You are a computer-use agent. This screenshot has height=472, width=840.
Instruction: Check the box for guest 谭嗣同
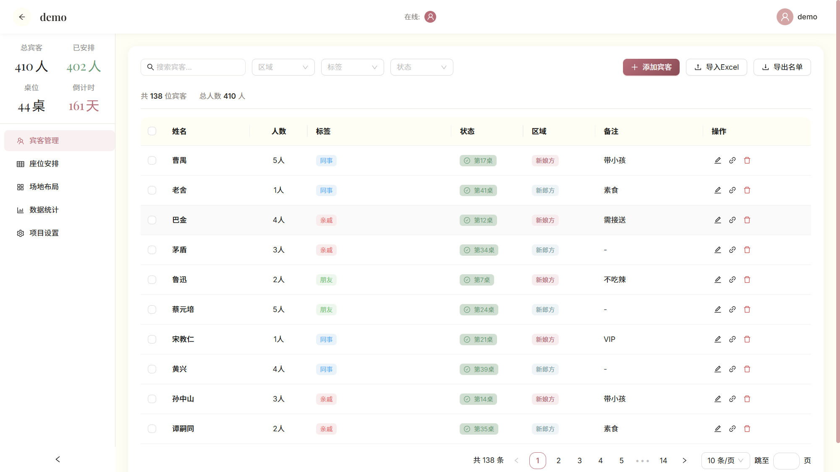coord(152,429)
